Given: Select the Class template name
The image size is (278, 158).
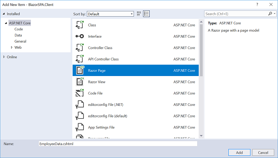Looking at the screenshot, I should (x=92, y=25).
